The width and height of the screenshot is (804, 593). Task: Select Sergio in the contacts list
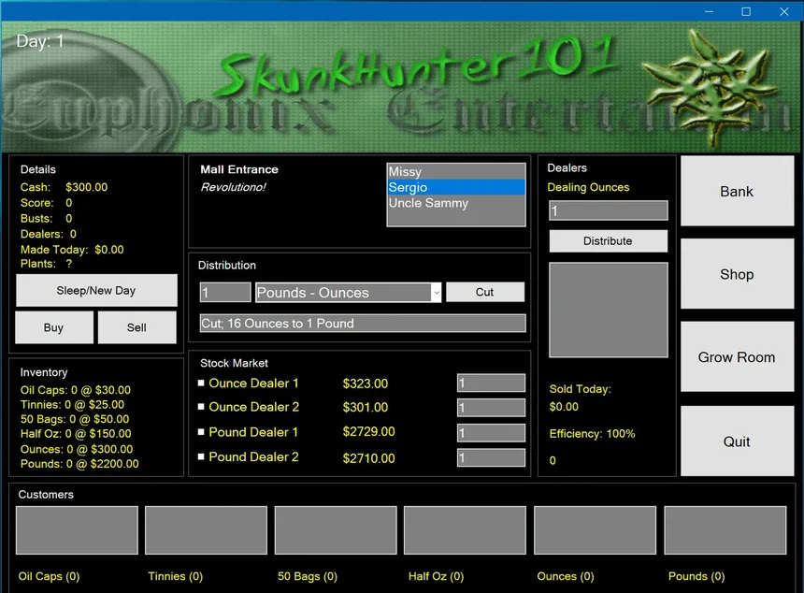[x=456, y=187]
